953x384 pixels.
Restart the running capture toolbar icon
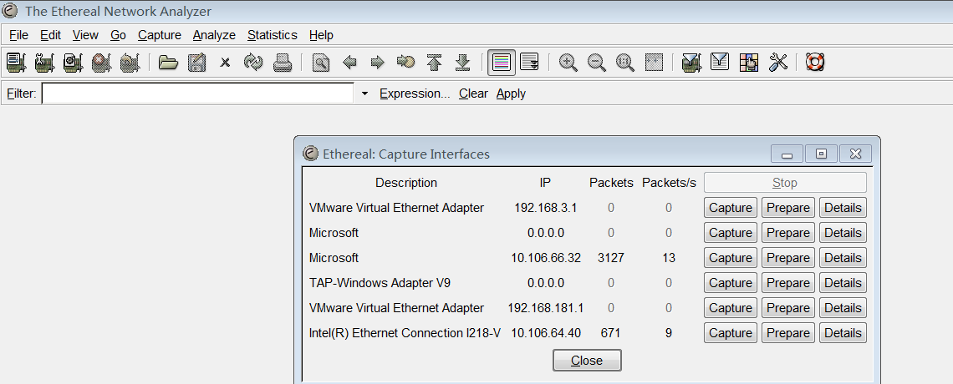pyautogui.click(x=130, y=63)
